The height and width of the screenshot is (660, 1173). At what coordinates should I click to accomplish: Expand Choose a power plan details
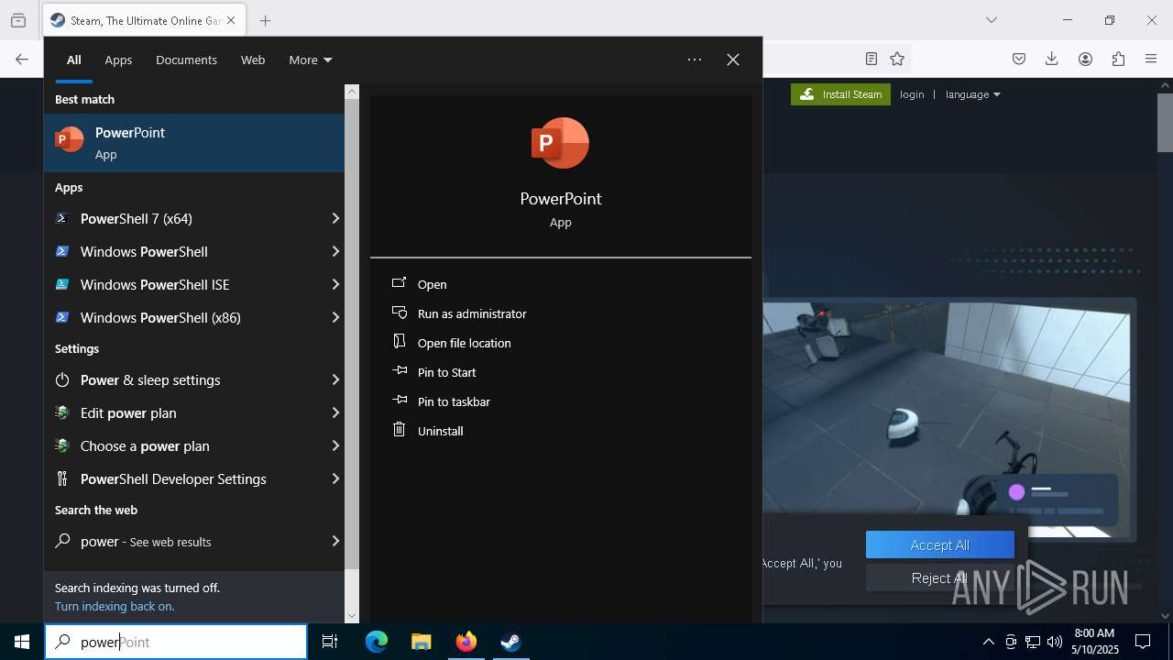coord(335,445)
